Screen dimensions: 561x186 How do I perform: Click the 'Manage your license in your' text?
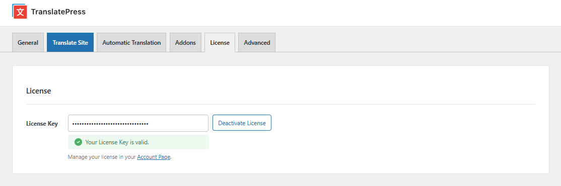pos(102,157)
